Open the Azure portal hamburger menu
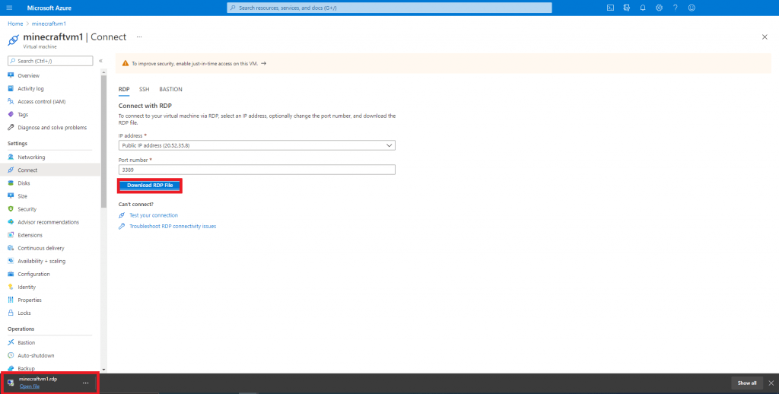The image size is (779, 394). [9, 8]
